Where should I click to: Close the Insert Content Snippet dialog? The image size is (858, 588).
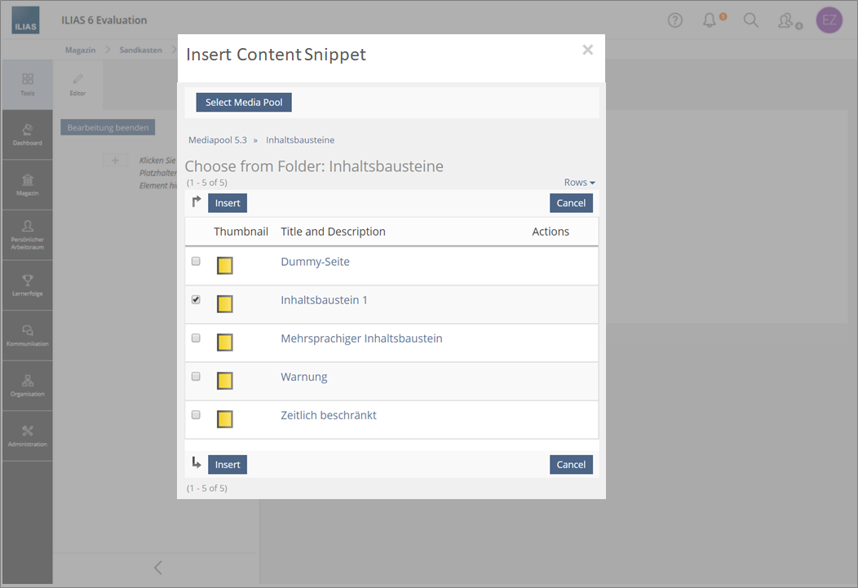point(587,50)
